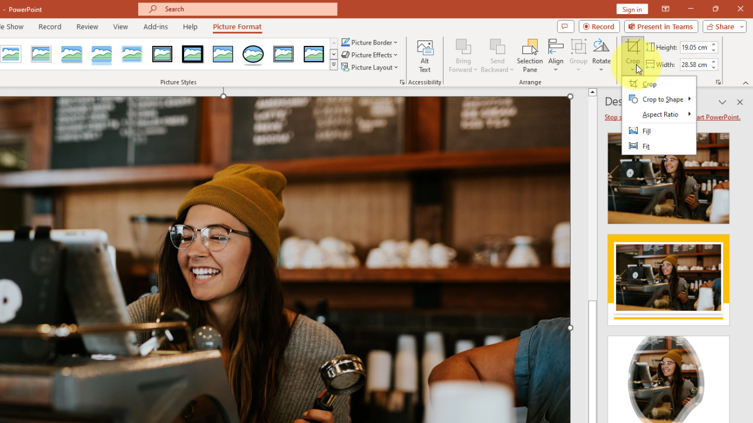Open the Aspect Ratio submenu

(x=659, y=115)
